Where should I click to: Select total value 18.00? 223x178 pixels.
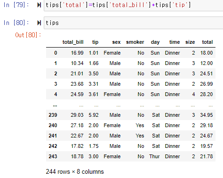click(207, 53)
